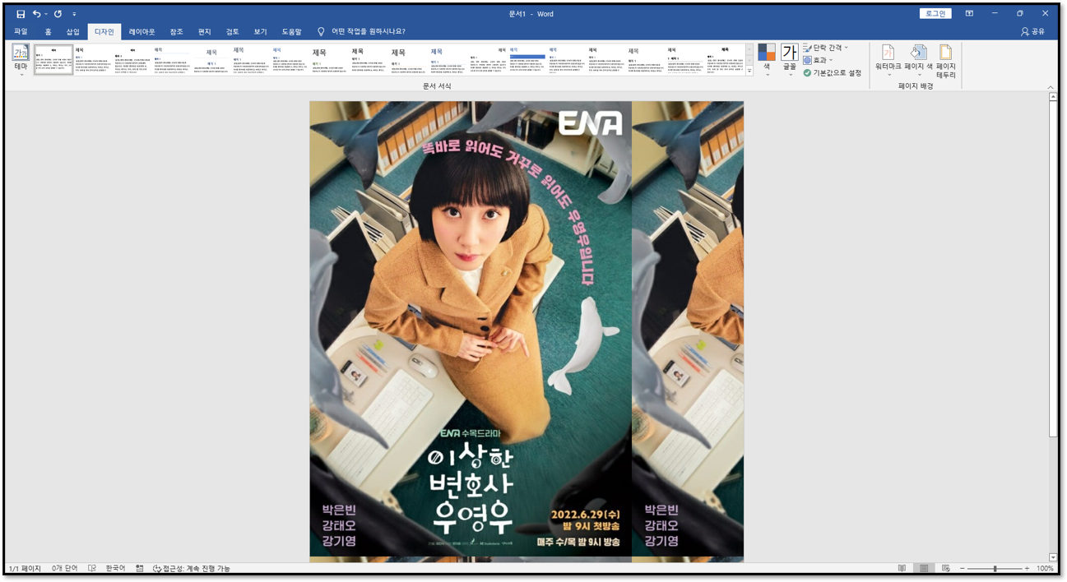This screenshot has width=1067, height=582.
Task: Open the 색 (Colors) theme palette
Action: [x=767, y=62]
